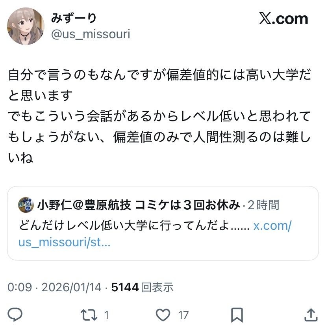Click the X.com logo
Image resolution: width=326 pixels, height=335 pixels.
coord(283,19)
